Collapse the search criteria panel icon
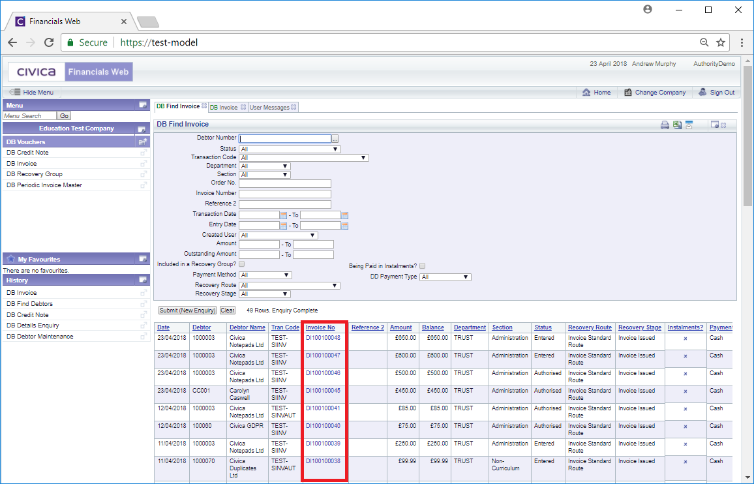This screenshot has height=484, width=754. pyautogui.click(x=689, y=125)
